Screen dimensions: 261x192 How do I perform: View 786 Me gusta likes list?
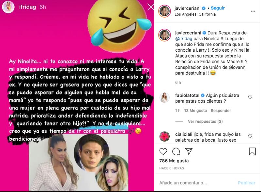174,161
